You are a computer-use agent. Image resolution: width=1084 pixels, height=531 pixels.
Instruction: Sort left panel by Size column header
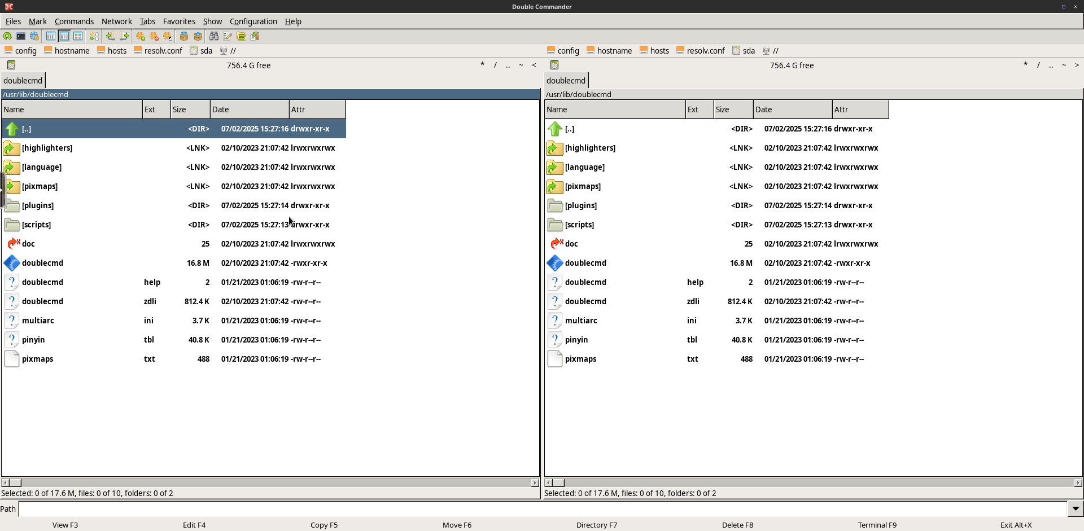190,109
